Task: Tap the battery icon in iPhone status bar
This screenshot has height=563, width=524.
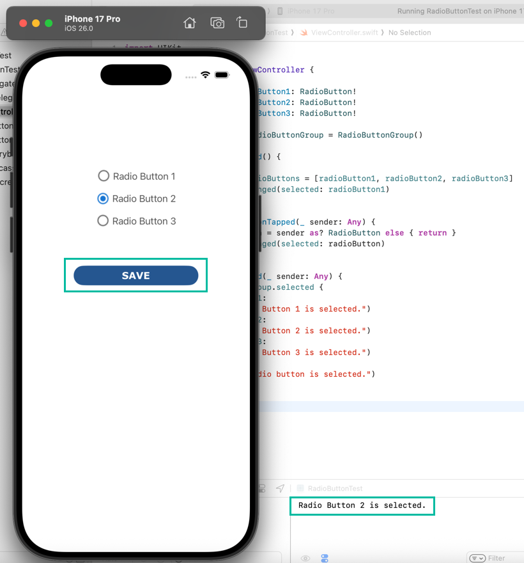Action: 222,75
